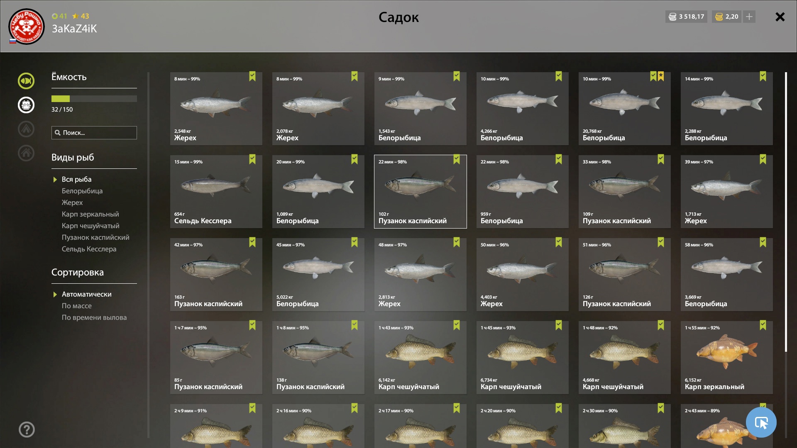Filter by Белорыбица species

coord(82,191)
